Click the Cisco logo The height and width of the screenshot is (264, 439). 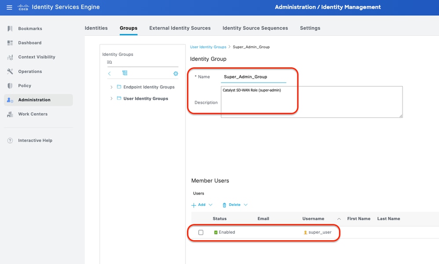23,7
